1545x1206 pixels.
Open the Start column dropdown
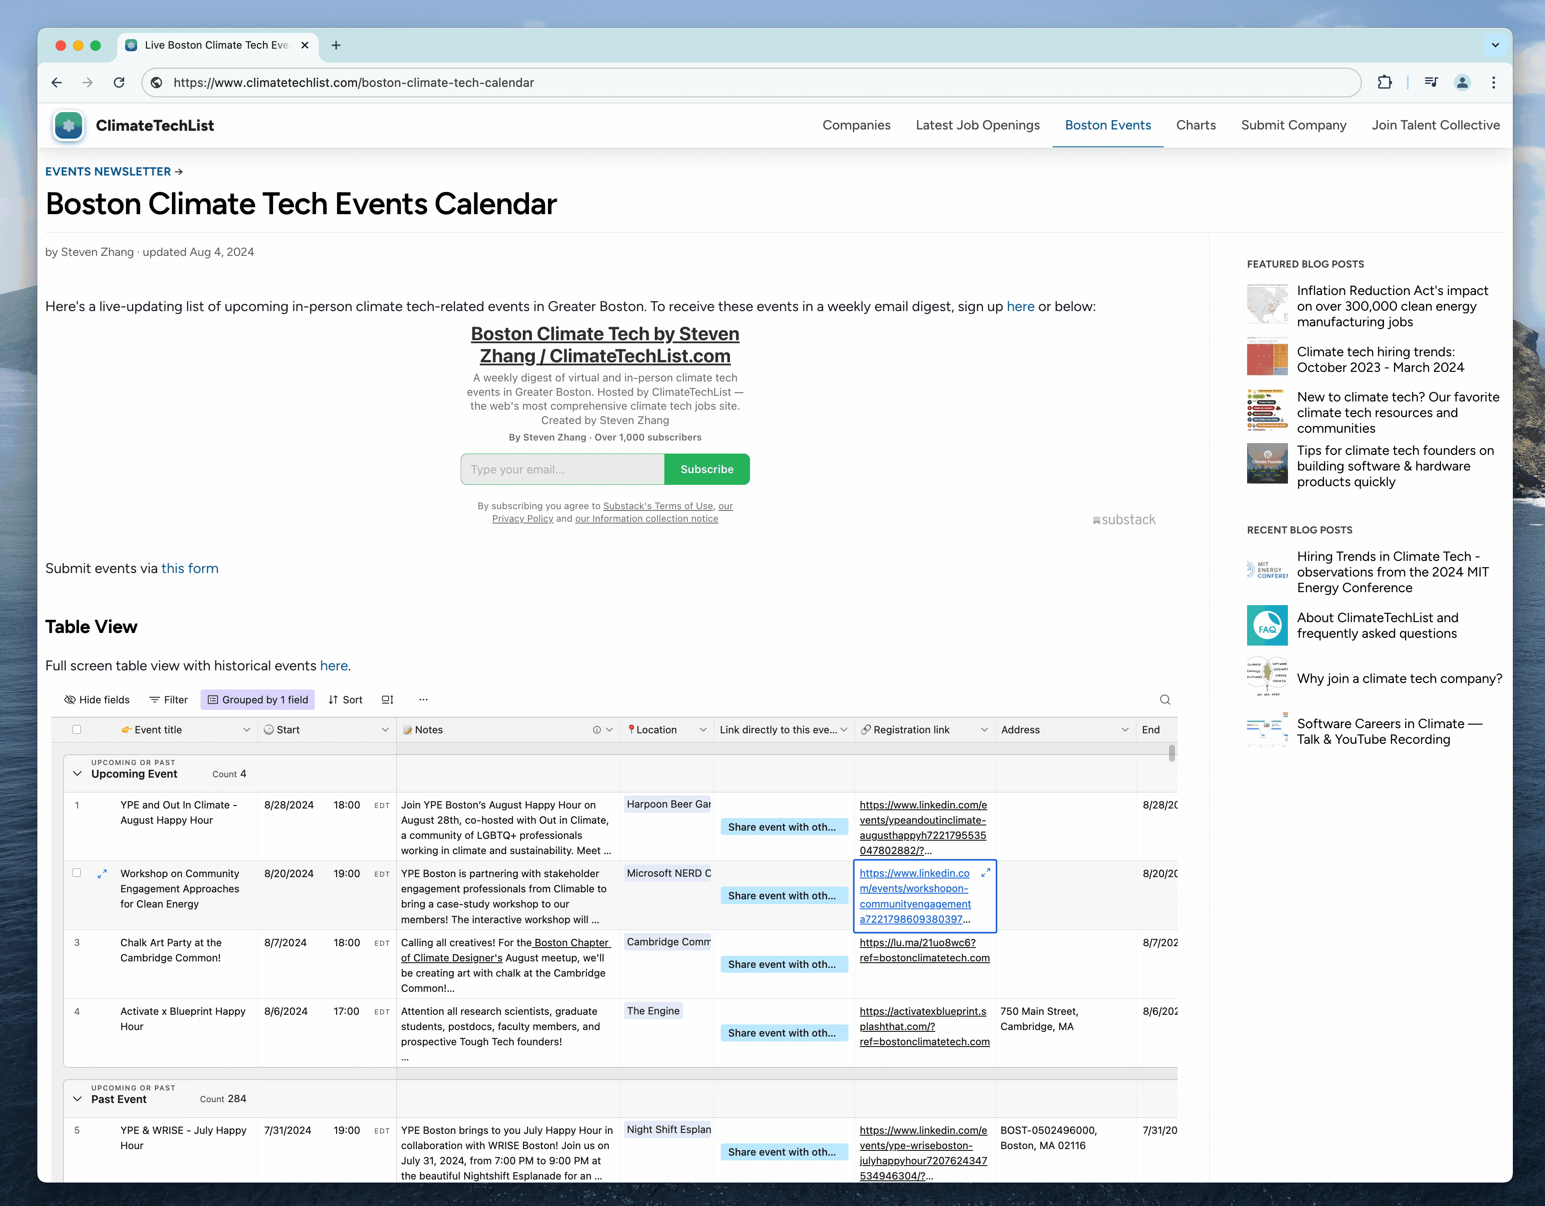385,730
